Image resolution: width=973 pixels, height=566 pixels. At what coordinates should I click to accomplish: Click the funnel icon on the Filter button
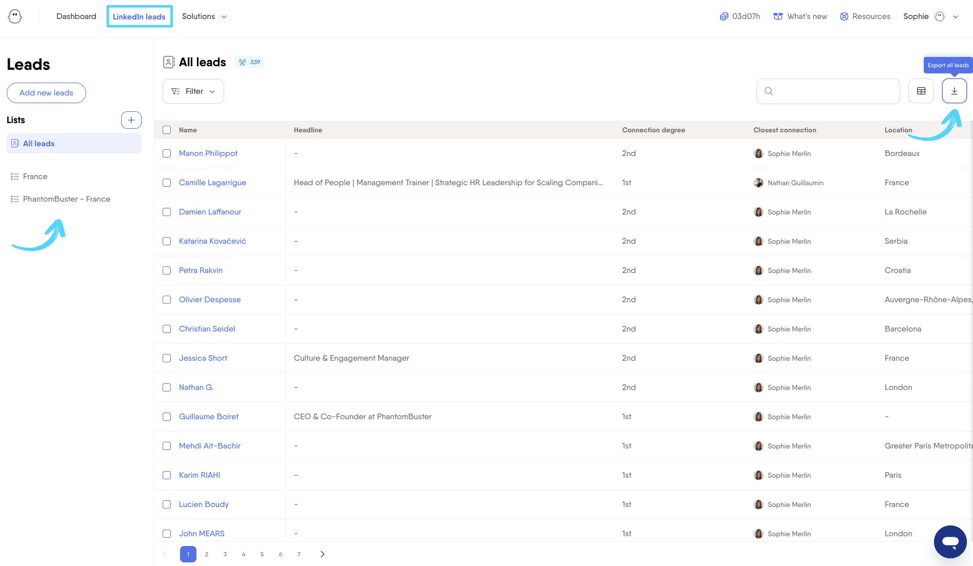(x=175, y=91)
